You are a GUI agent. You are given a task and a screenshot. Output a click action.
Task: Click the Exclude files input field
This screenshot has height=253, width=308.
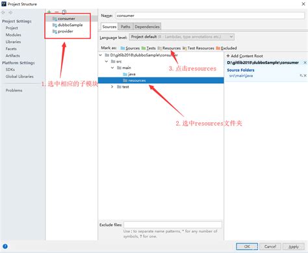173,224
